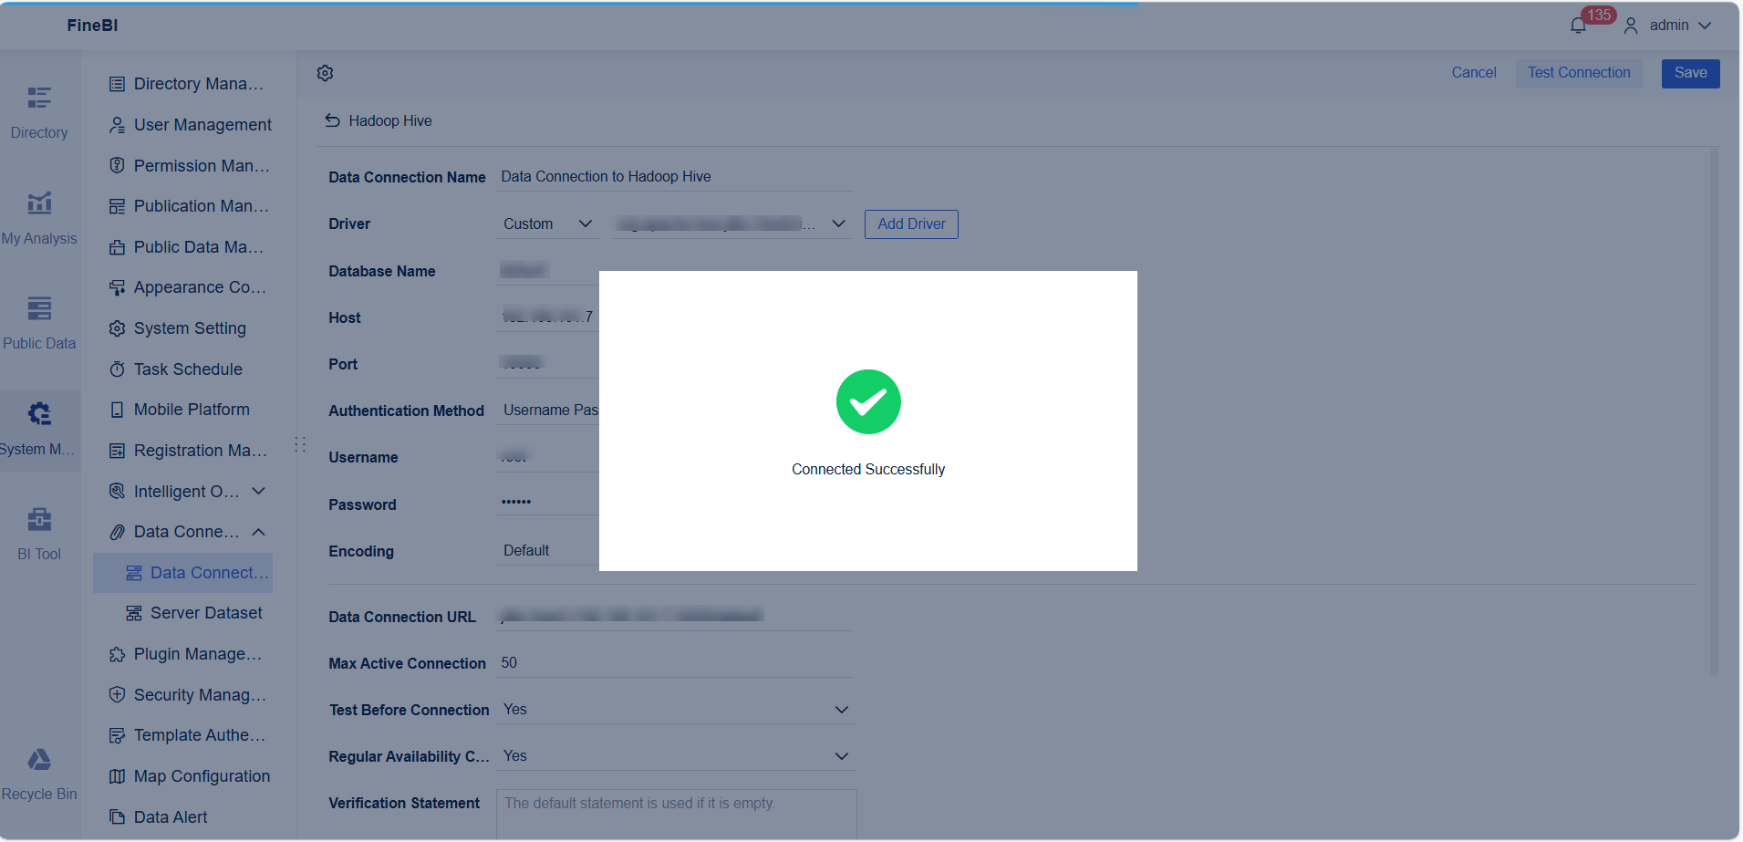
Task: Open the Data Alert menu item
Action: pos(159,817)
